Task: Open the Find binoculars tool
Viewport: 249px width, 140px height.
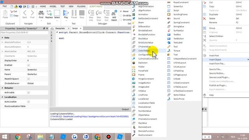Action: pos(41,14)
